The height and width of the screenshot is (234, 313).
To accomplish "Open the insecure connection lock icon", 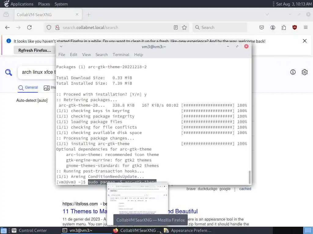I will (57, 27).
